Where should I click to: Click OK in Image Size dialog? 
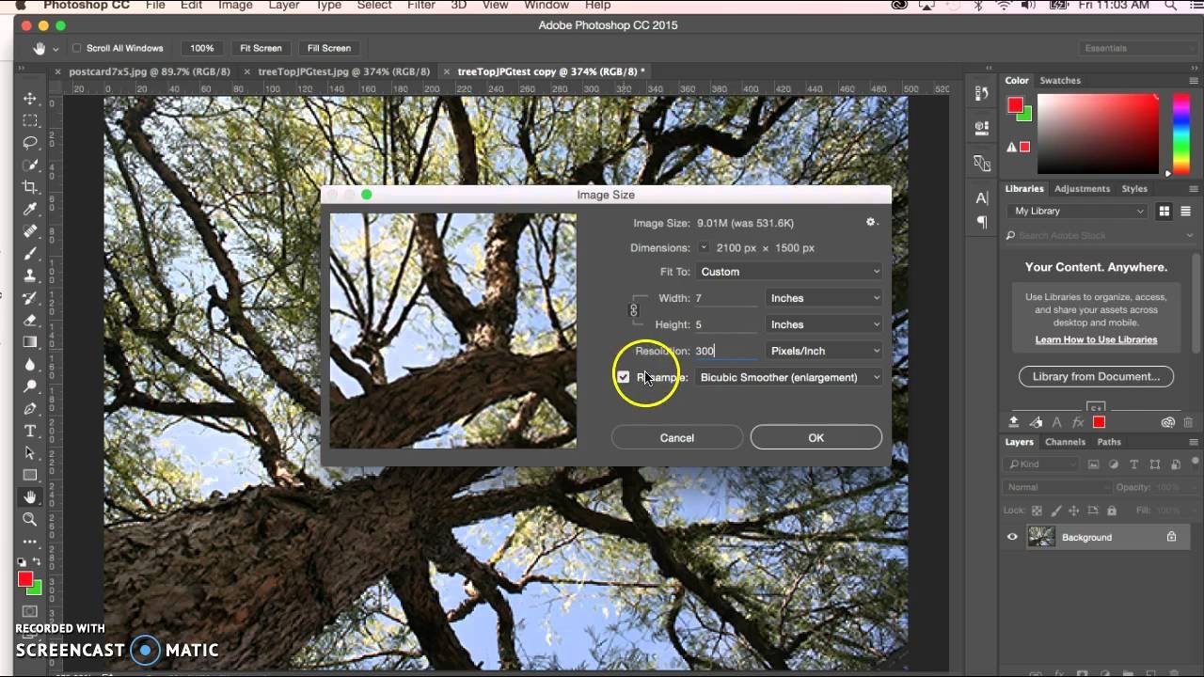(816, 437)
